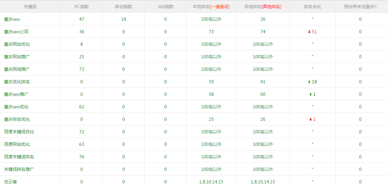The height and width of the screenshot is (187, 388).
Task: Open the 优云客 keyword entry
Action: (x=11, y=182)
